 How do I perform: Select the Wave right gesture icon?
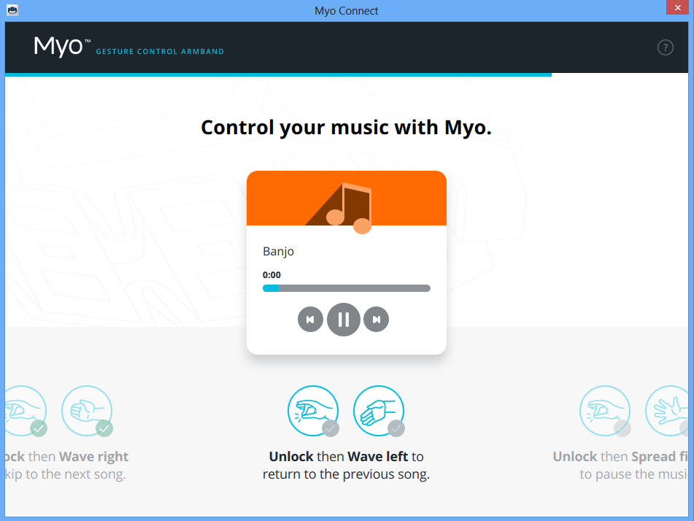pyautogui.click(x=86, y=410)
